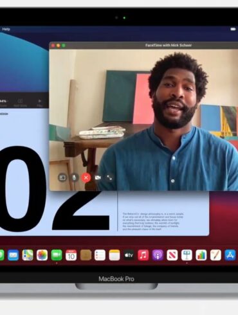Launch Reminders from the Dock

tap(100, 255)
